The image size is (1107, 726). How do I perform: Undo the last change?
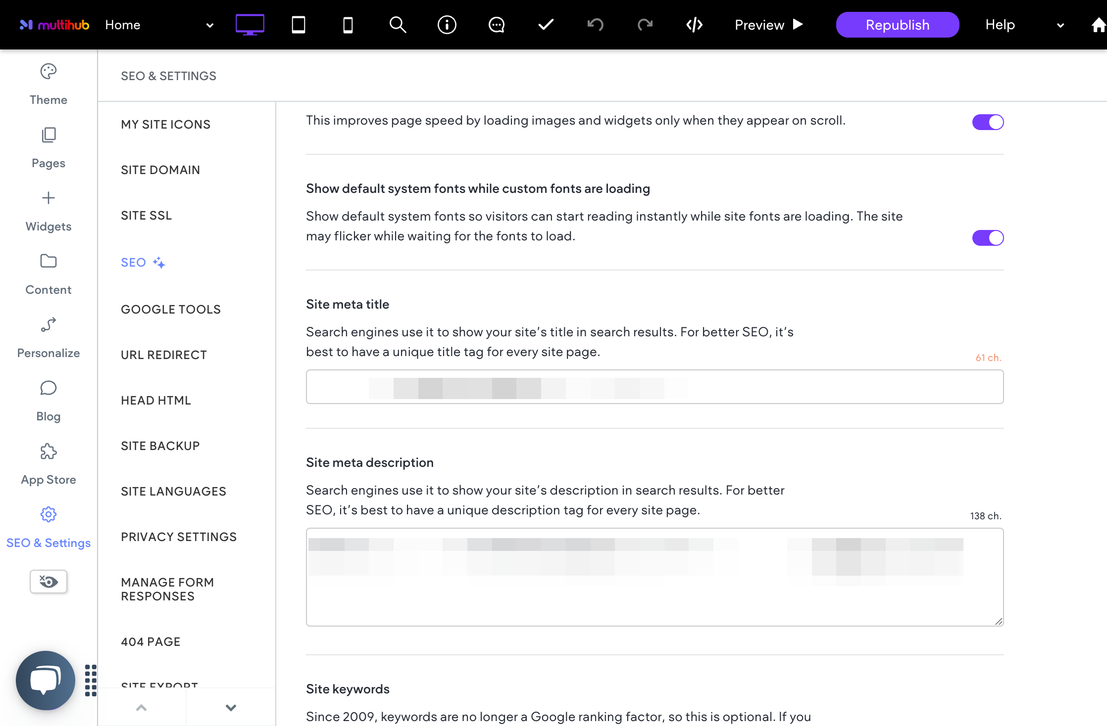tap(596, 25)
